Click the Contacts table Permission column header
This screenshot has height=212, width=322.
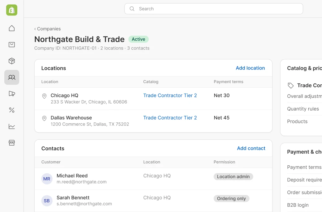(224, 162)
